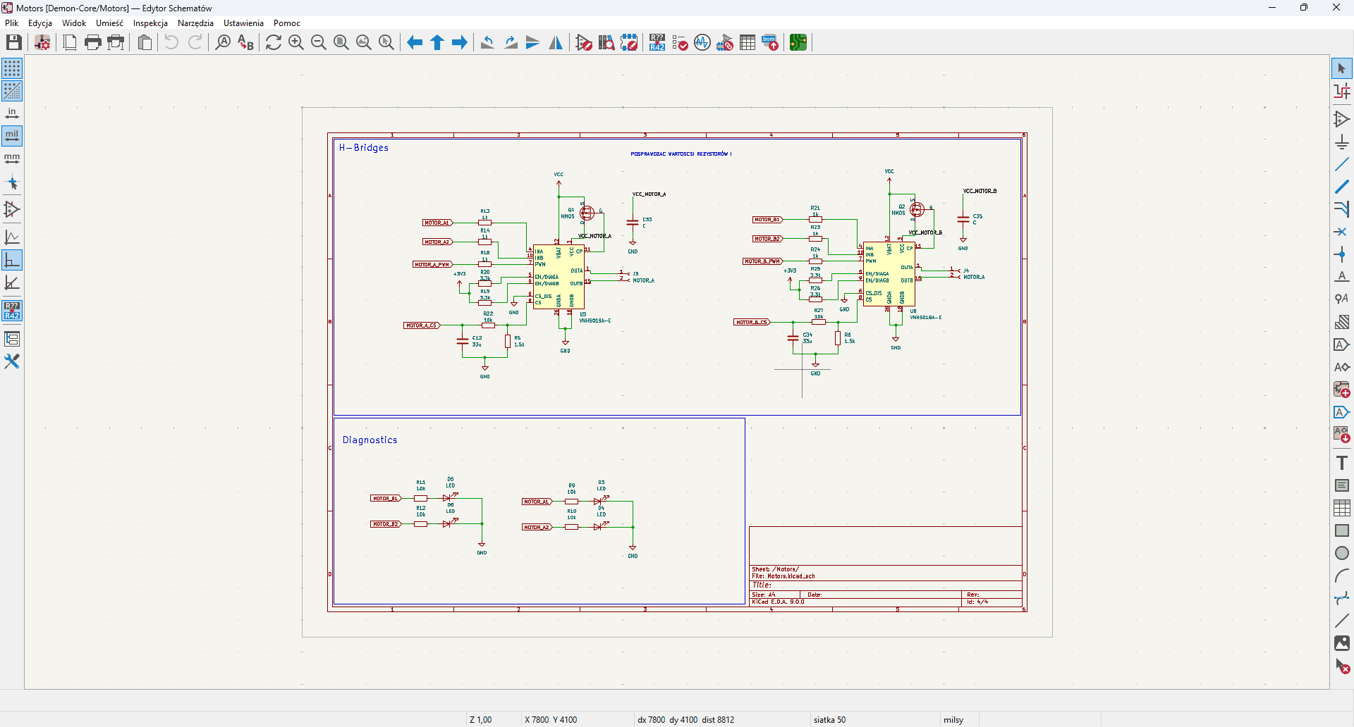Choose the no-connect flag tool
The height and width of the screenshot is (727, 1354).
pos(1341,232)
